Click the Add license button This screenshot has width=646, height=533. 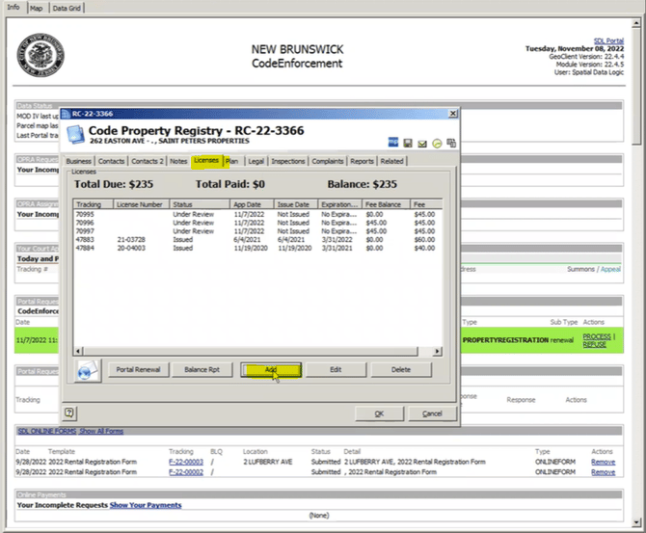(271, 369)
